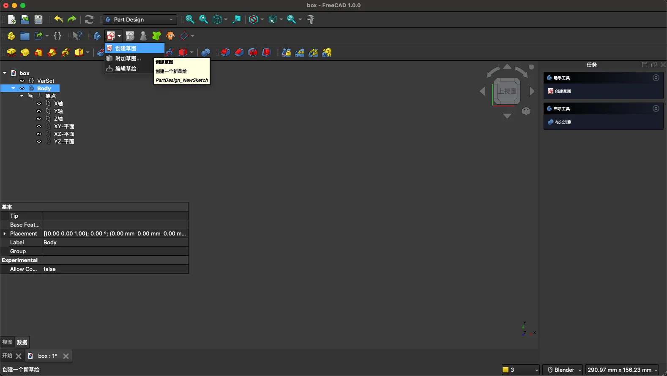Open the Blender navigation style dropdown

[x=563, y=370]
